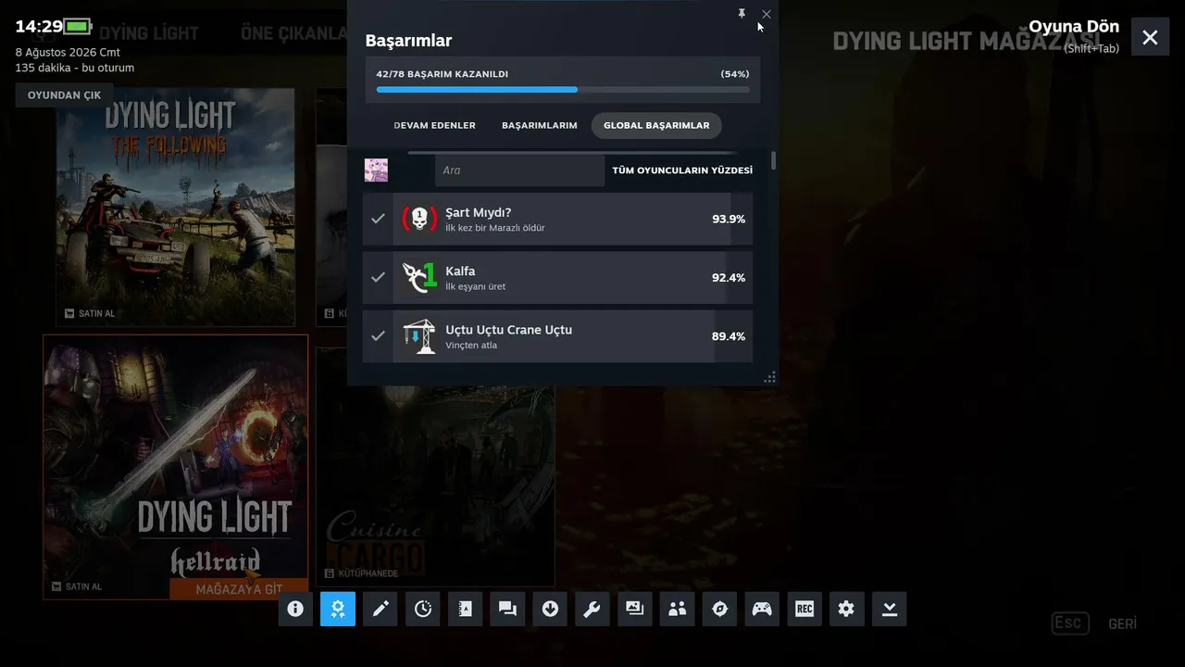The image size is (1185, 667).
Task: Click the wrench tools icon
Action: pos(592,609)
